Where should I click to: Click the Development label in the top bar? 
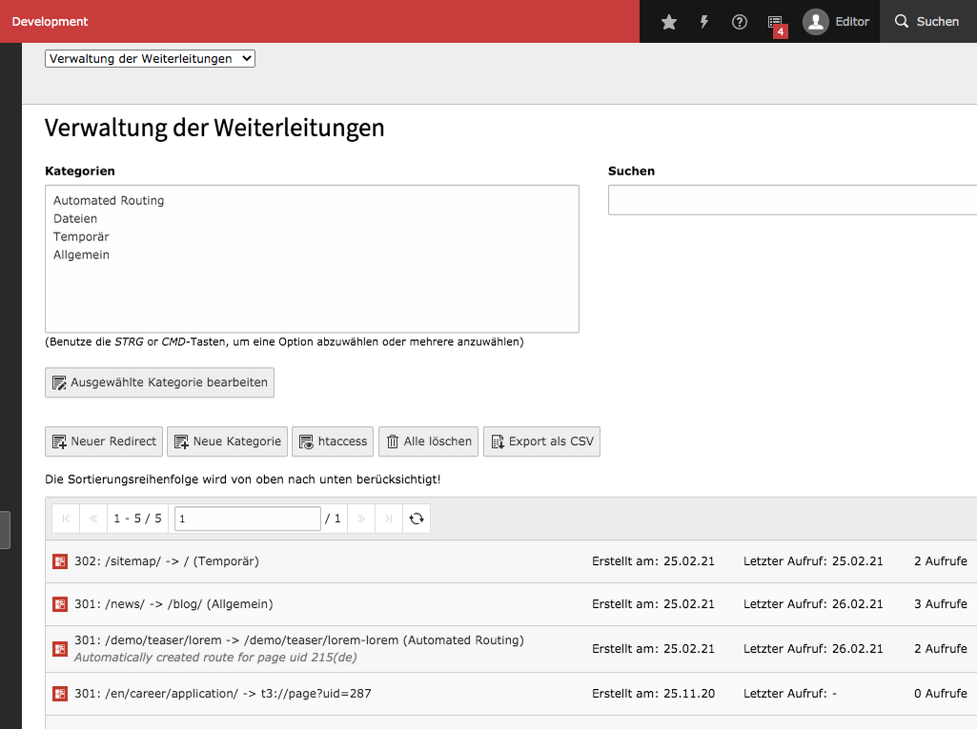50,20
